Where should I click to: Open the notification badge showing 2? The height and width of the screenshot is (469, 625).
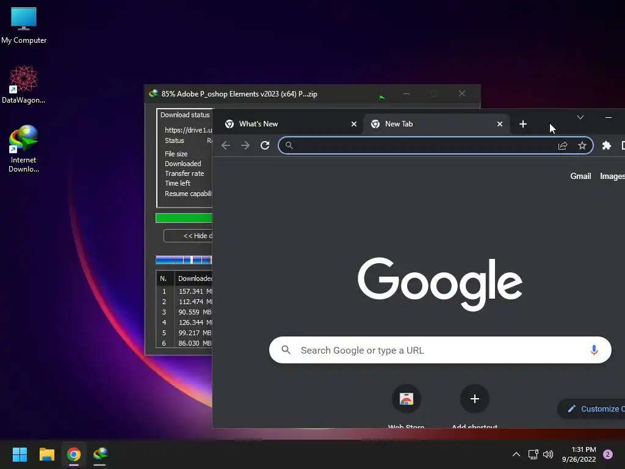coord(608,454)
